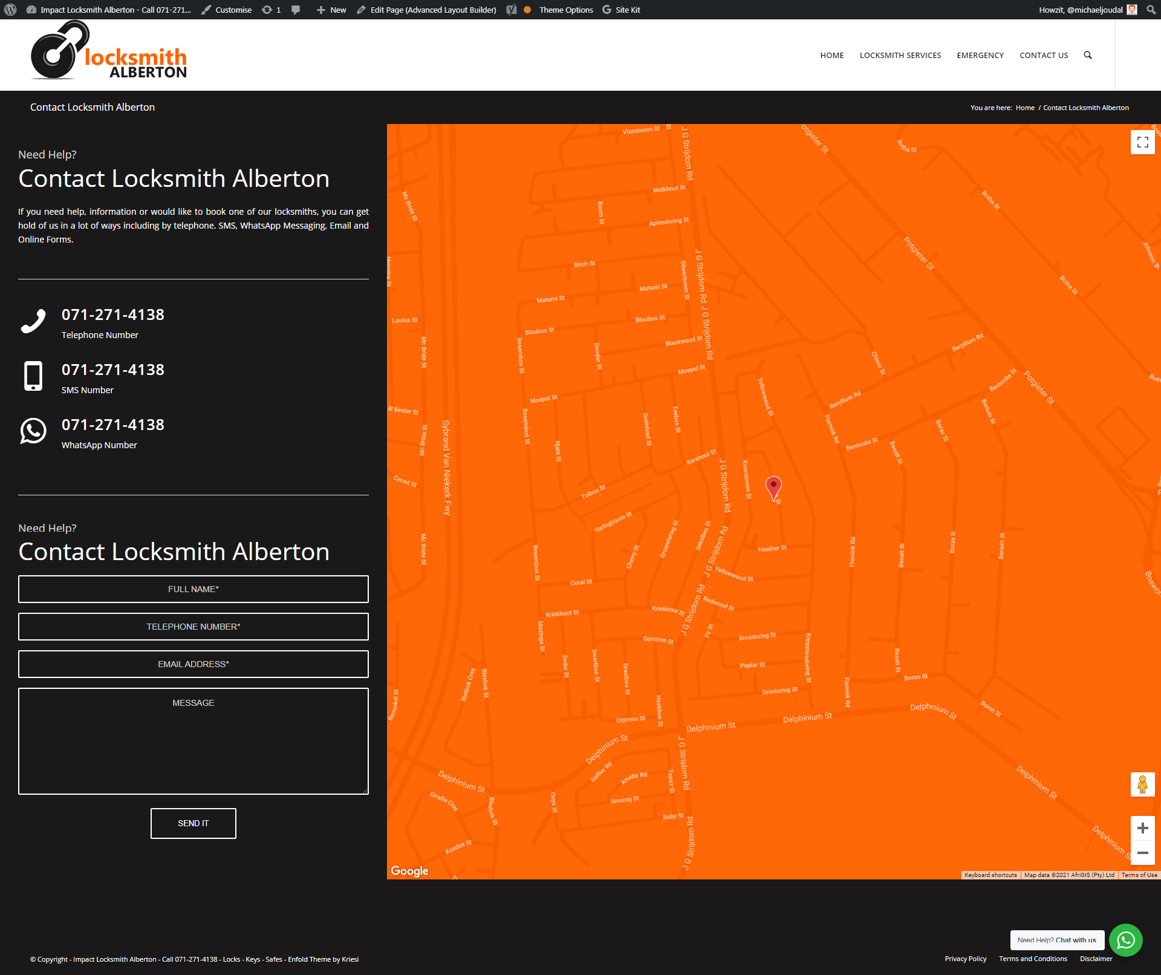This screenshot has height=975, width=1161.
Task: Go to the Emergency menu page
Action: coord(980,55)
